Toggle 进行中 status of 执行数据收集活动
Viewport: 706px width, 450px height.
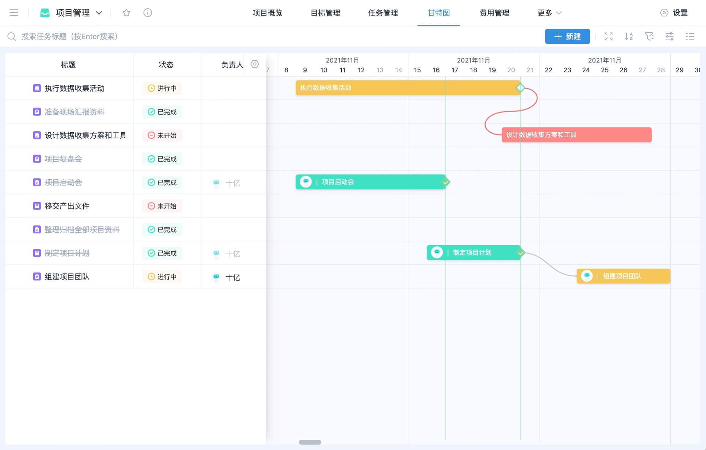pos(162,88)
